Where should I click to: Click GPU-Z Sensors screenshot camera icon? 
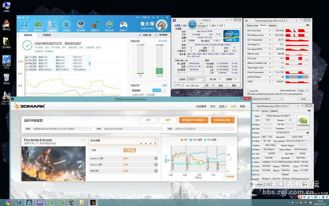tap(308, 25)
